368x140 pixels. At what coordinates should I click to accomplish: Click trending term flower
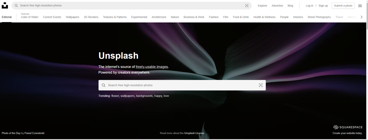pos(115,96)
